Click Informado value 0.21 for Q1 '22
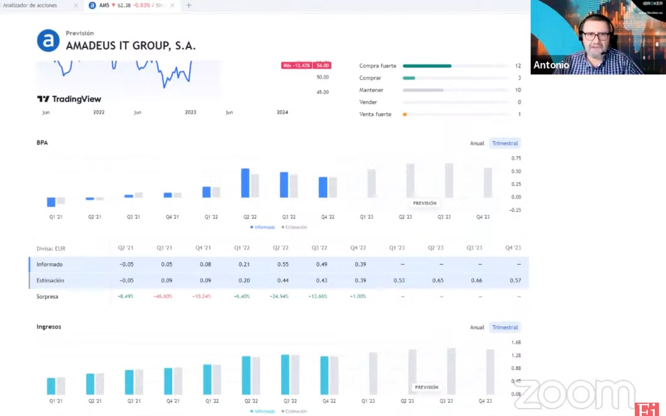This screenshot has height=416, width=666. [x=244, y=264]
